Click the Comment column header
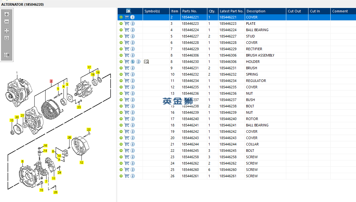 [343, 11]
